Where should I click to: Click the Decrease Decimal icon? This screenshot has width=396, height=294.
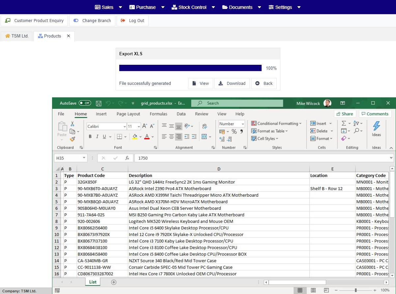click(x=229, y=139)
